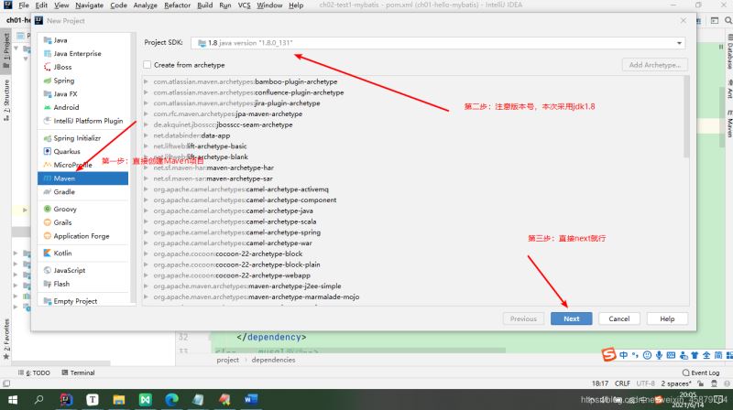Open the Favorites side tab
Image resolution: width=733 pixels, height=410 pixels.
[x=6, y=339]
